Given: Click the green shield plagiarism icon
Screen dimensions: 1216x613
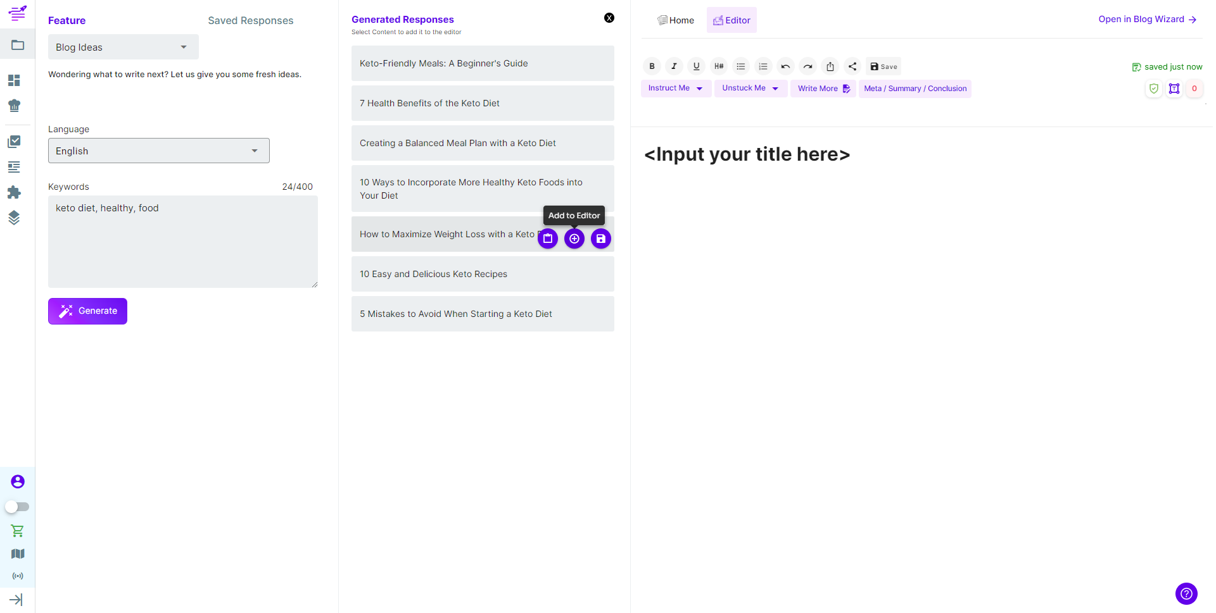Looking at the screenshot, I should [1154, 89].
